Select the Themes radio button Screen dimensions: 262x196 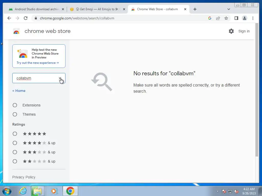15,114
